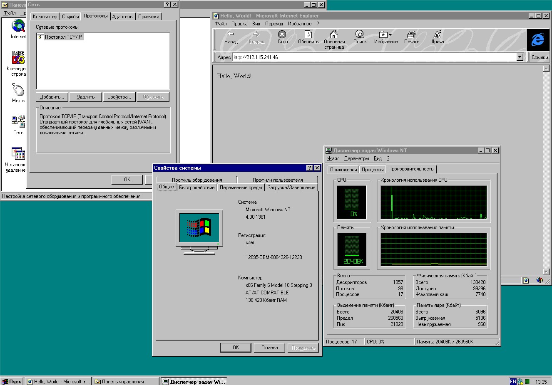Click the Вперед (Forward) toolbar icon
This screenshot has width=552, height=385.
pos(256,37)
